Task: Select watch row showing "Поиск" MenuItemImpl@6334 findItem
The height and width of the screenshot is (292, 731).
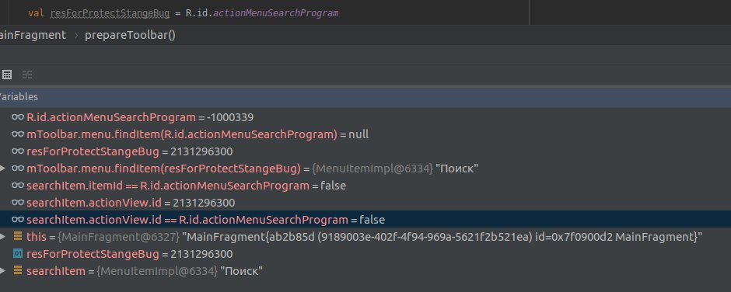Action: (x=365, y=168)
